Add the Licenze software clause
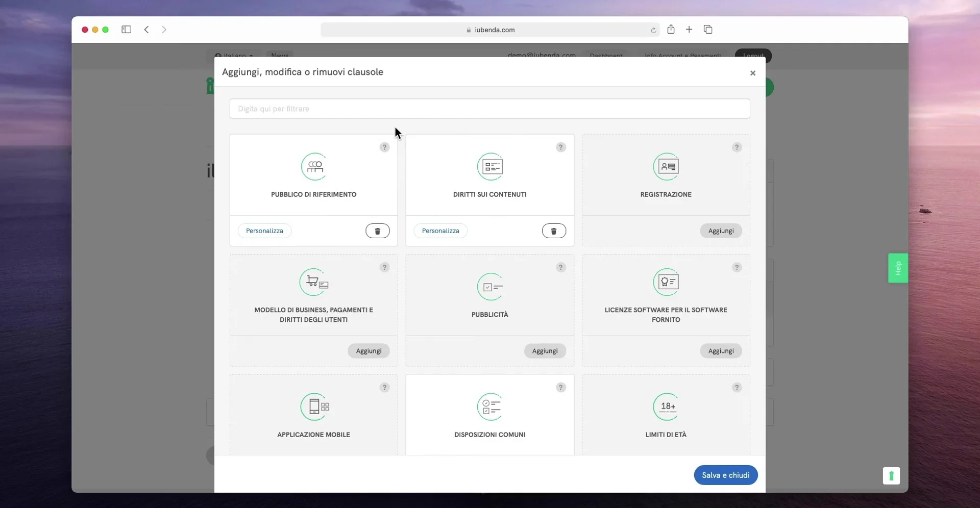The image size is (980, 508). pyautogui.click(x=721, y=351)
